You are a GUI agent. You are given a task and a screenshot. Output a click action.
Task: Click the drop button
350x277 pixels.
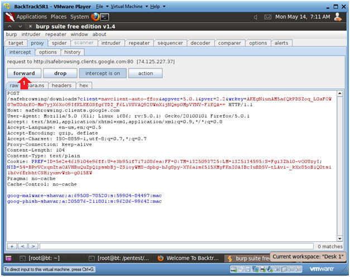[60, 73]
